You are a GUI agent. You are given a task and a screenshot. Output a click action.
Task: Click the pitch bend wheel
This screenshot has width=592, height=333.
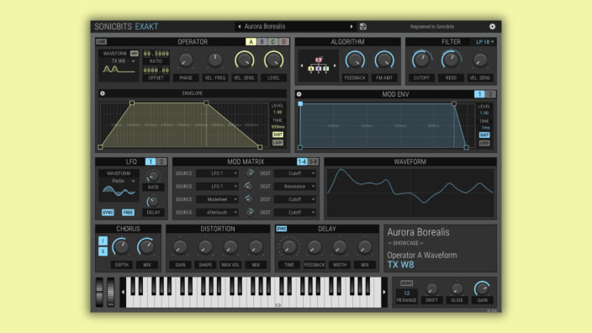point(99,292)
